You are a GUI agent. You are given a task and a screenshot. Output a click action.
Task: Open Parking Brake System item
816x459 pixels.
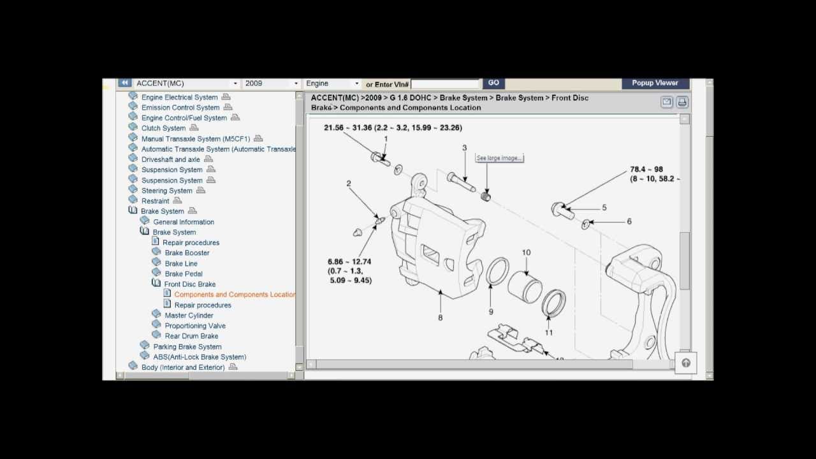click(x=187, y=347)
